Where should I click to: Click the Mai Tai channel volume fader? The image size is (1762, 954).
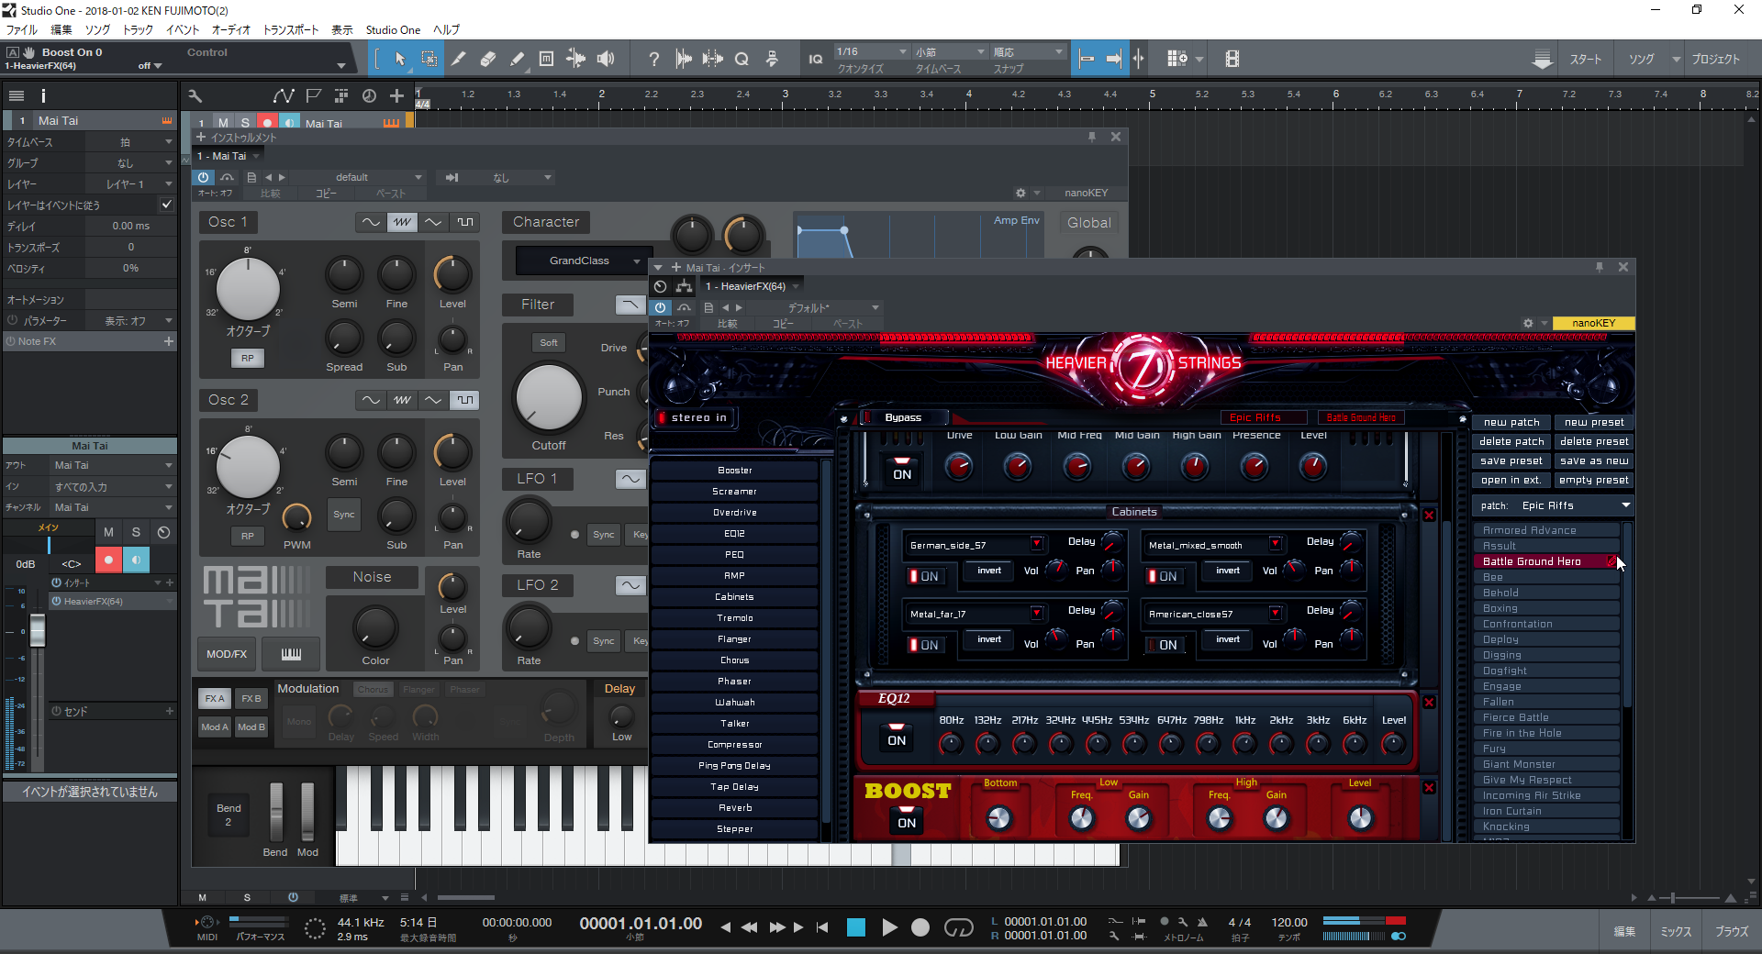[38, 629]
